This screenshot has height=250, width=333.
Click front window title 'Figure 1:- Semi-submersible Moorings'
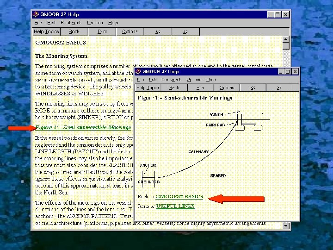(x=185, y=98)
